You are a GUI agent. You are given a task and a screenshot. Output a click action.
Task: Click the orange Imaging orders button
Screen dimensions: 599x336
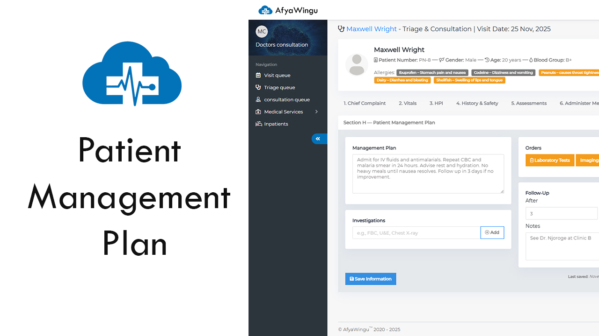[589, 160]
